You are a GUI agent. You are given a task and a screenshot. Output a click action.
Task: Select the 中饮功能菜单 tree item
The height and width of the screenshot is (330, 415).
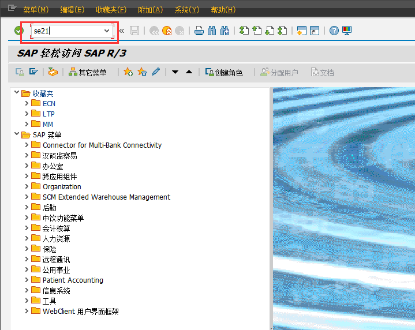click(63, 218)
